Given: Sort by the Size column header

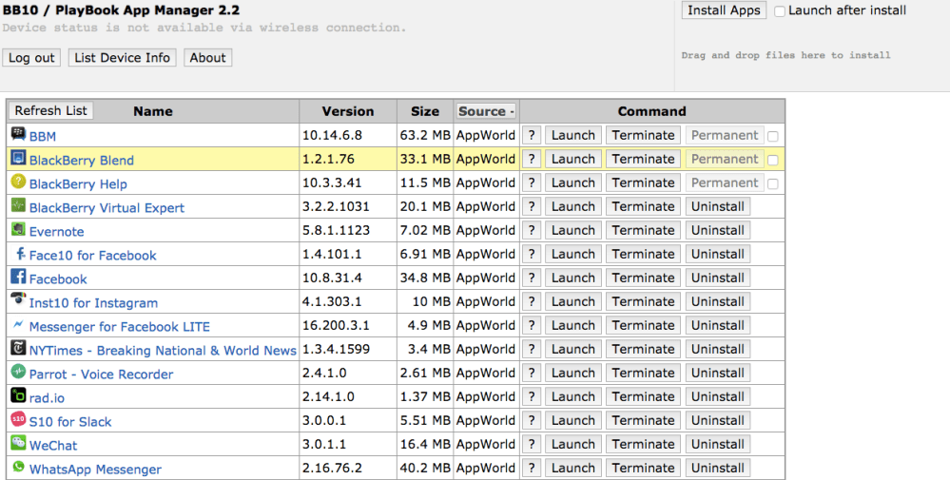Looking at the screenshot, I should [x=425, y=111].
